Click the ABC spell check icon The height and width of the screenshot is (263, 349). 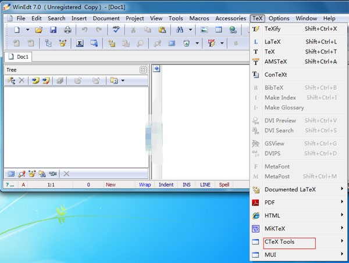116,30
